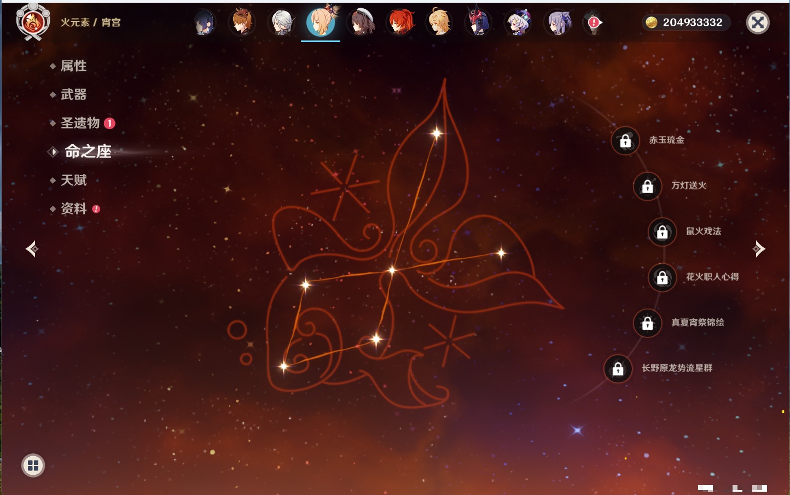Click the Mora coin icon
790x495 pixels.
click(652, 22)
